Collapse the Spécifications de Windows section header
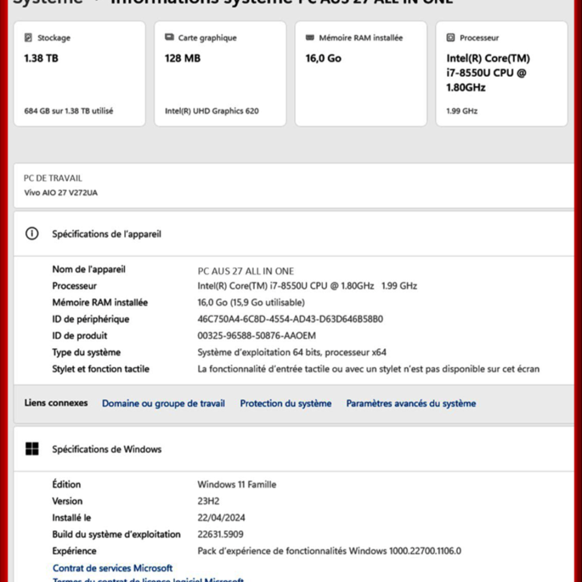This screenshot has width=582, height=582. point(291,449)
